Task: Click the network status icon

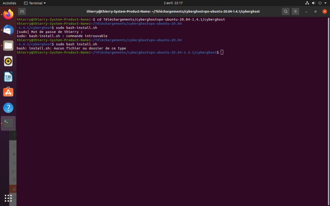Action: 307,3
